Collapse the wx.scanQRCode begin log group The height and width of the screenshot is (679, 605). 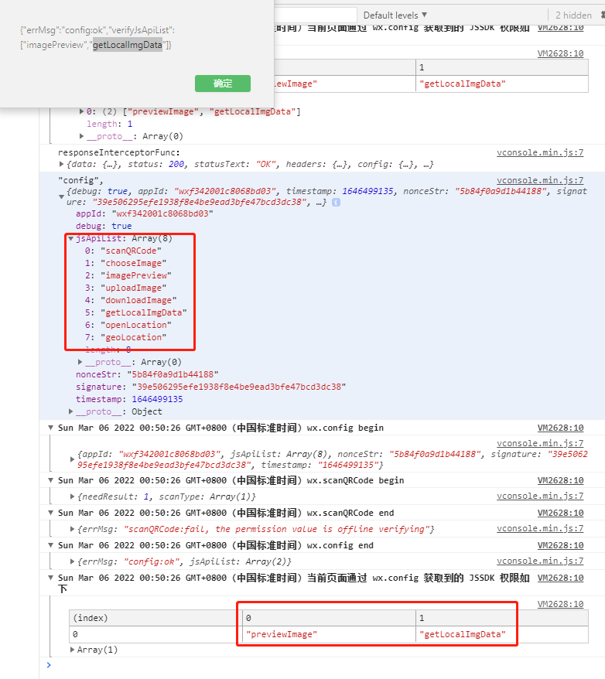coord(50,480)
